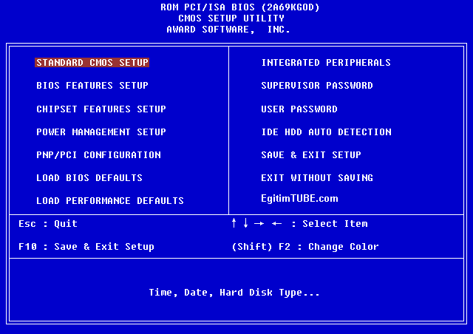Click the EgitimTUBE.com watermark link
Image resolution: width=473 pixels, height=334 pixels.
(299, 199)
